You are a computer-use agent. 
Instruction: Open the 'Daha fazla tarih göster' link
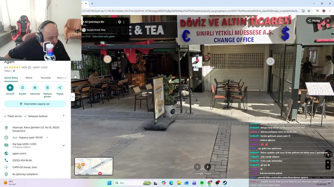pos(104,37)
